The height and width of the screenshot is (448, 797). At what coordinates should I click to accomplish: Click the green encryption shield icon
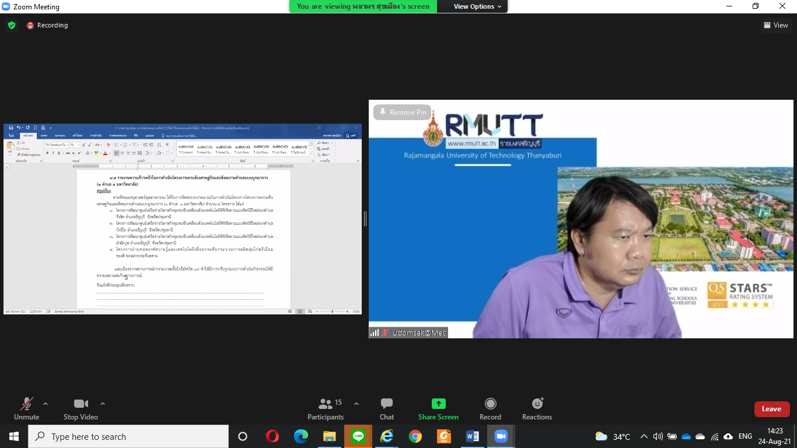coord(11,25)
